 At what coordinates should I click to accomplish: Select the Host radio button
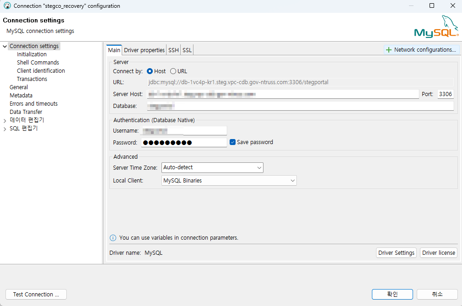[150, 71]
